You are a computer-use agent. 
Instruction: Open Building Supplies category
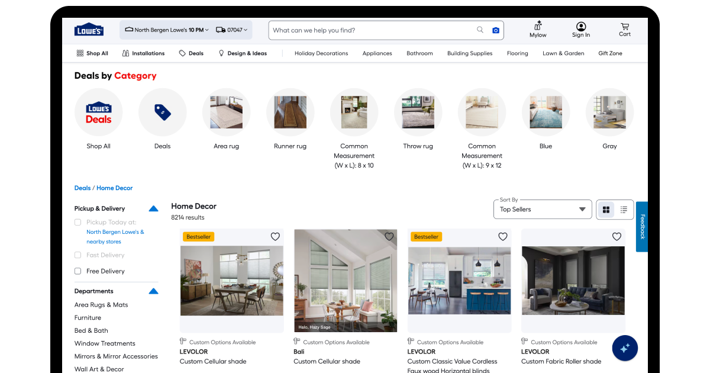pos(470,53)
